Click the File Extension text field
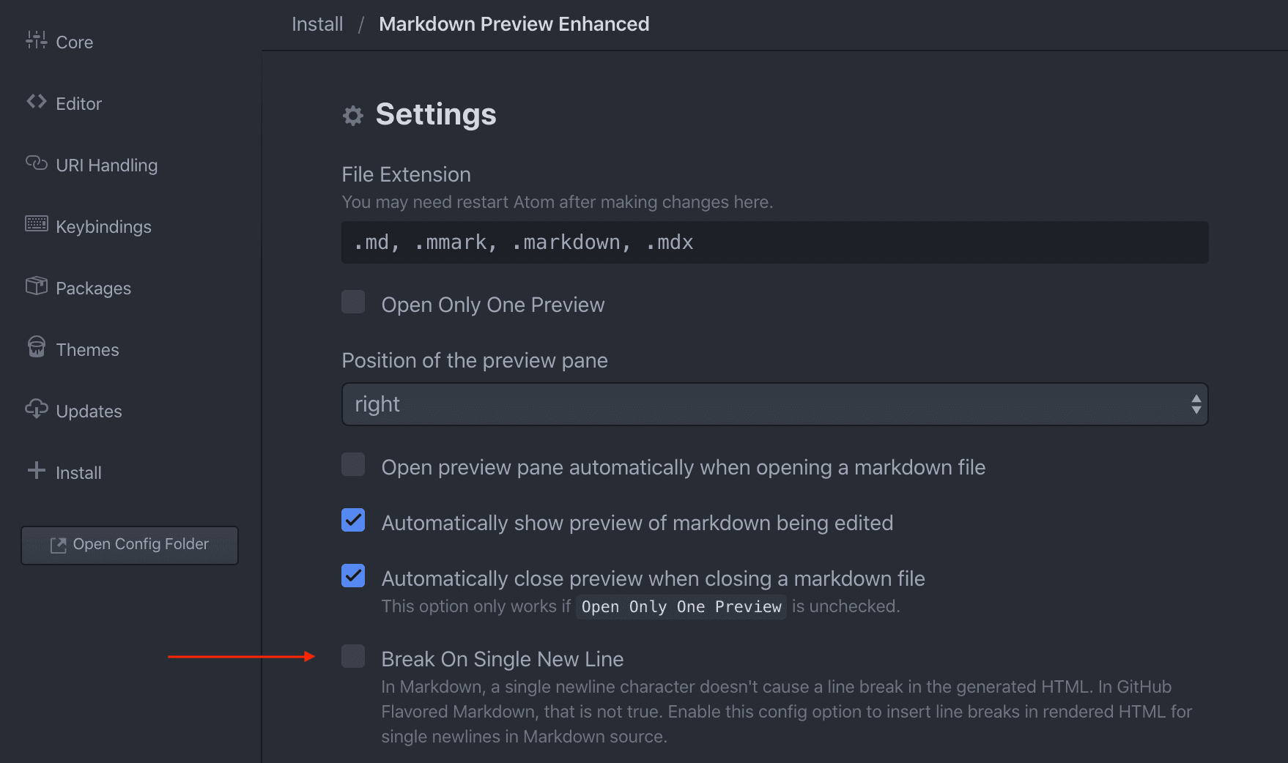The height and width of the screenshot is (763, 1288). [774, 242]
